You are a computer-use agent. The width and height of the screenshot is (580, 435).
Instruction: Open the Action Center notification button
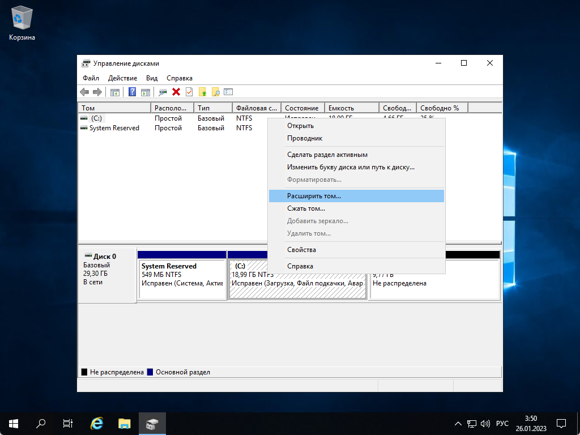coord(561,423)
